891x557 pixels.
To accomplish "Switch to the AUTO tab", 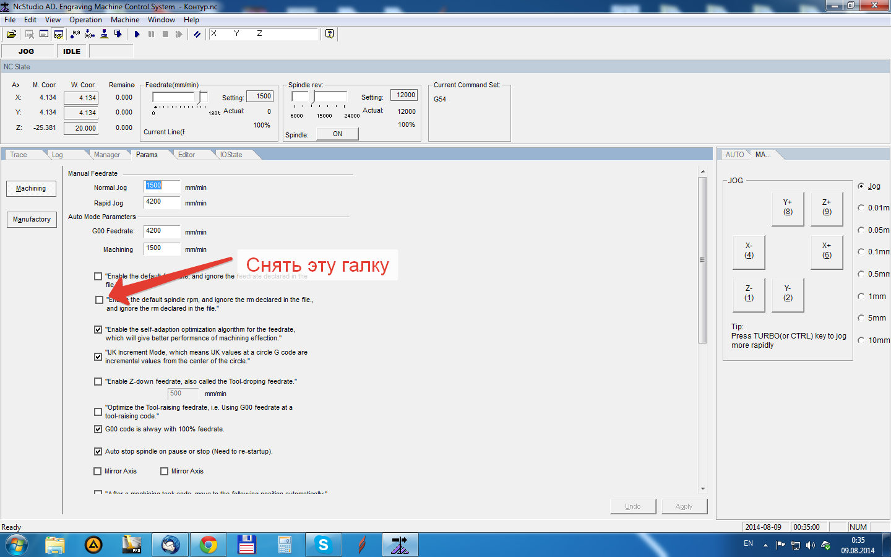I will 734,155.
